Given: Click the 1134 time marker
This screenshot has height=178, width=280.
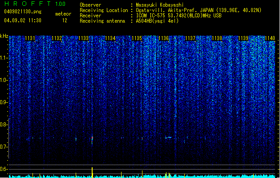Looking at the screenshot, I should tap(110, 38).
